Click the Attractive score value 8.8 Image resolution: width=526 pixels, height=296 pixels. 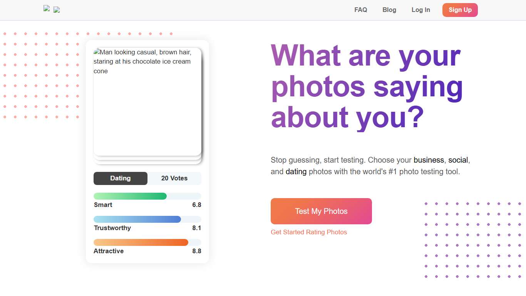196,251
